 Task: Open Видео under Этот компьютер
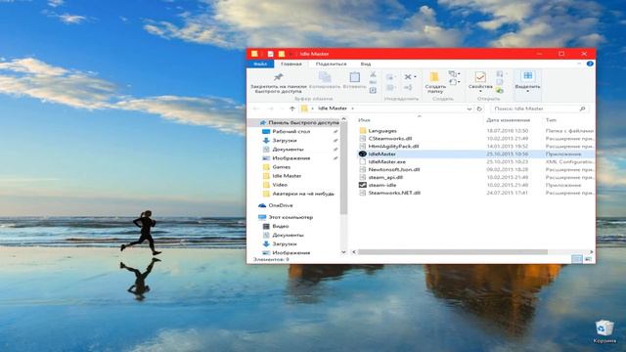pyautogui.click(x=281, y=226)
